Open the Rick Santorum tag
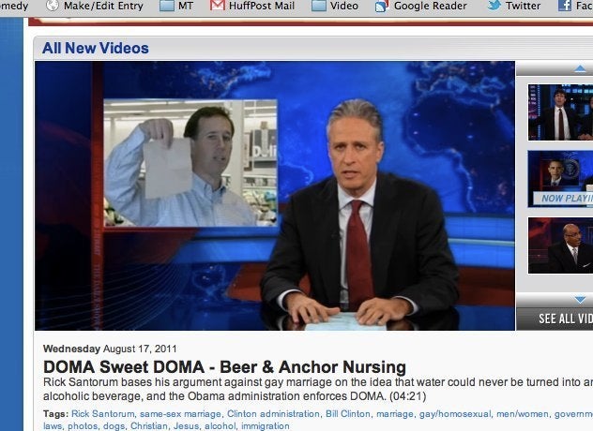 pyautogui.click(x=103, y=414)
